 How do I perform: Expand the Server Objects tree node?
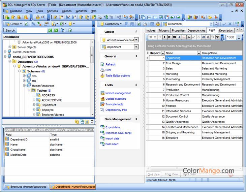pyautogui.click(x=10, y=47)
